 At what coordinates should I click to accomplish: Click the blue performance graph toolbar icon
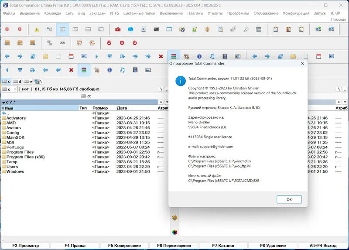click(130, 29)
